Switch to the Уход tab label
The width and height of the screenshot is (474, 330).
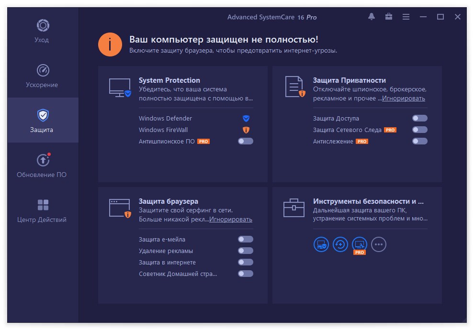click(41, 40)
